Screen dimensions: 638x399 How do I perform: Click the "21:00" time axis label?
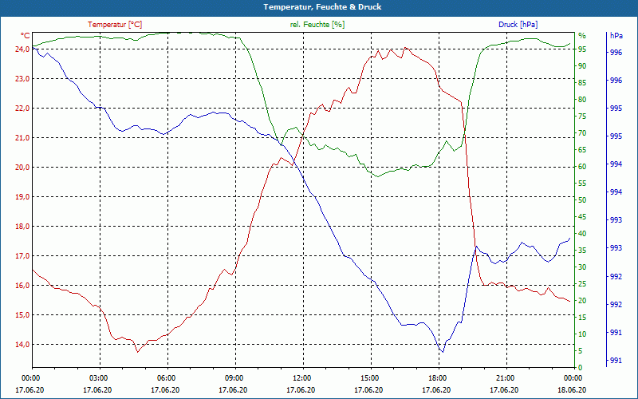click(x=506, y=377)
